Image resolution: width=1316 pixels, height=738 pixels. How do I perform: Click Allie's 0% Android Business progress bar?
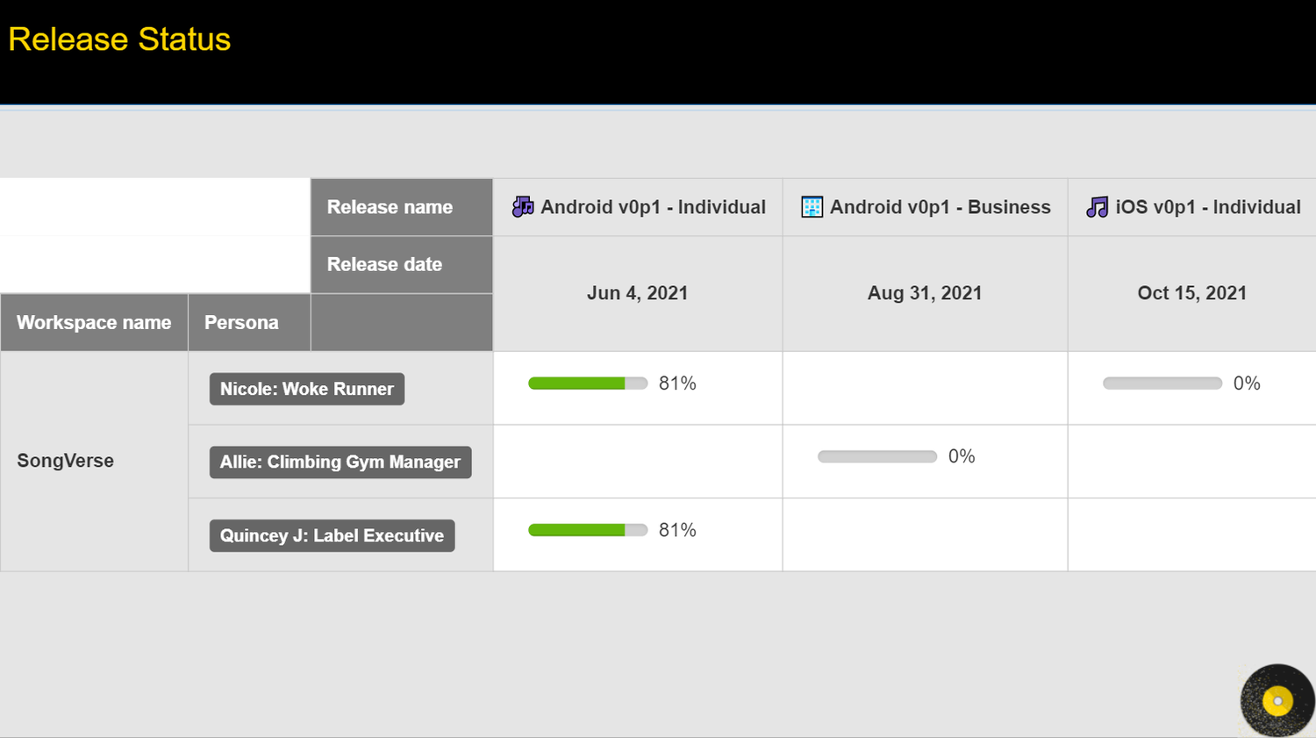(x=876, y=456)
